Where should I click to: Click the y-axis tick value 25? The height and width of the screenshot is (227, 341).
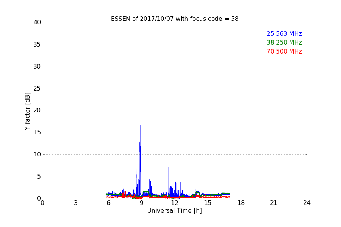(x=37, y=89)
